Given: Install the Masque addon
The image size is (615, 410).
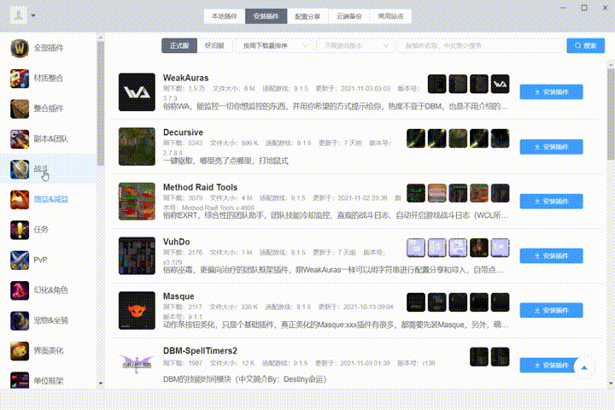Looking at the screenshot, I should click(x=551, y=310).
